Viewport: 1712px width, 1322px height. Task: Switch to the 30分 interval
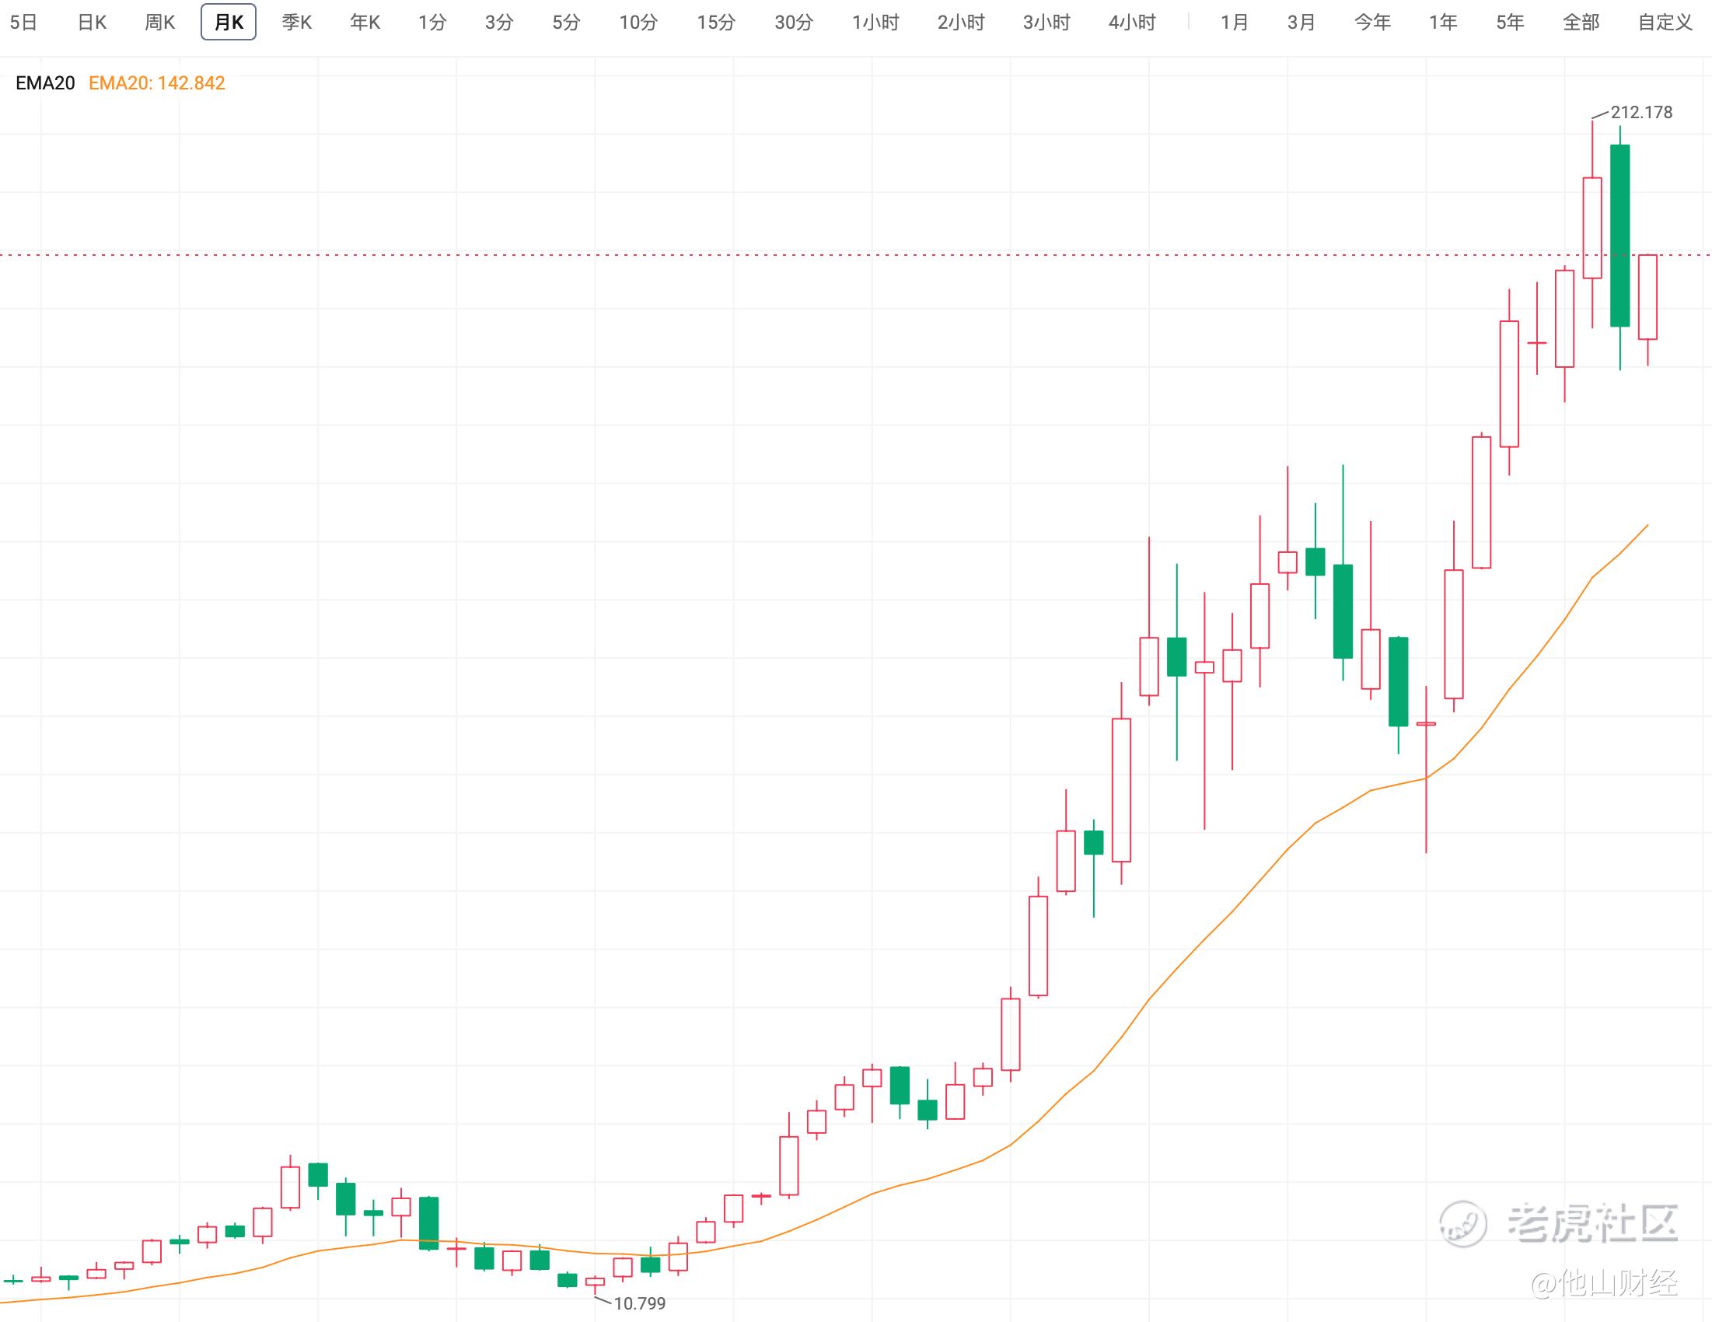coord(793,22)
